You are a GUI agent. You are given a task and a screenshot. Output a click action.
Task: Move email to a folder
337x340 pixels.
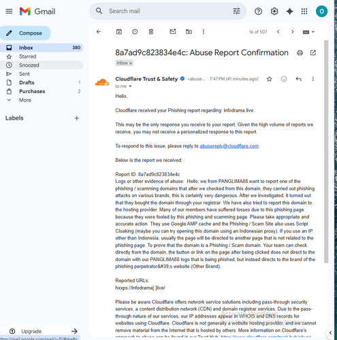tap(189, 32)
